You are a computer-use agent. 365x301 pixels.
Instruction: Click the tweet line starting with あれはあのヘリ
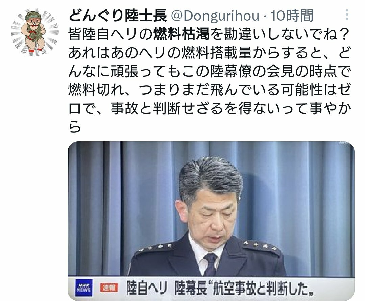pos(210,53)
